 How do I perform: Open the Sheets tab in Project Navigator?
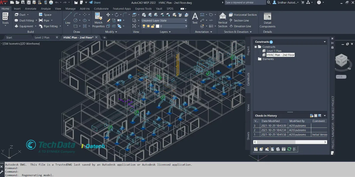(248, 136)
